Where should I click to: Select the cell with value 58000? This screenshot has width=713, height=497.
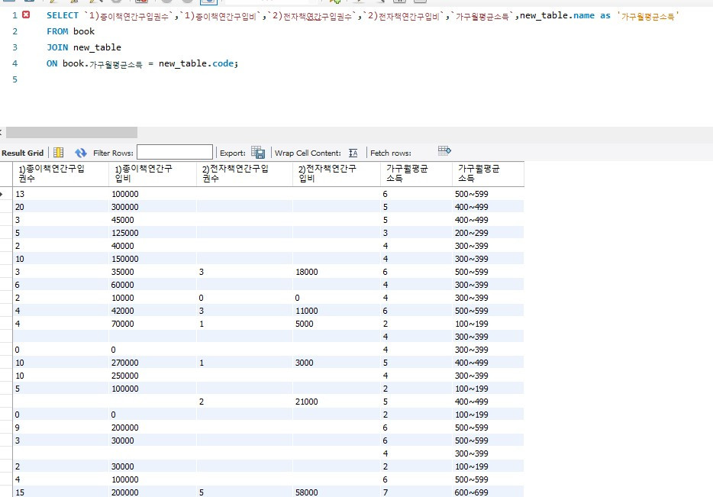coord(337,492)
